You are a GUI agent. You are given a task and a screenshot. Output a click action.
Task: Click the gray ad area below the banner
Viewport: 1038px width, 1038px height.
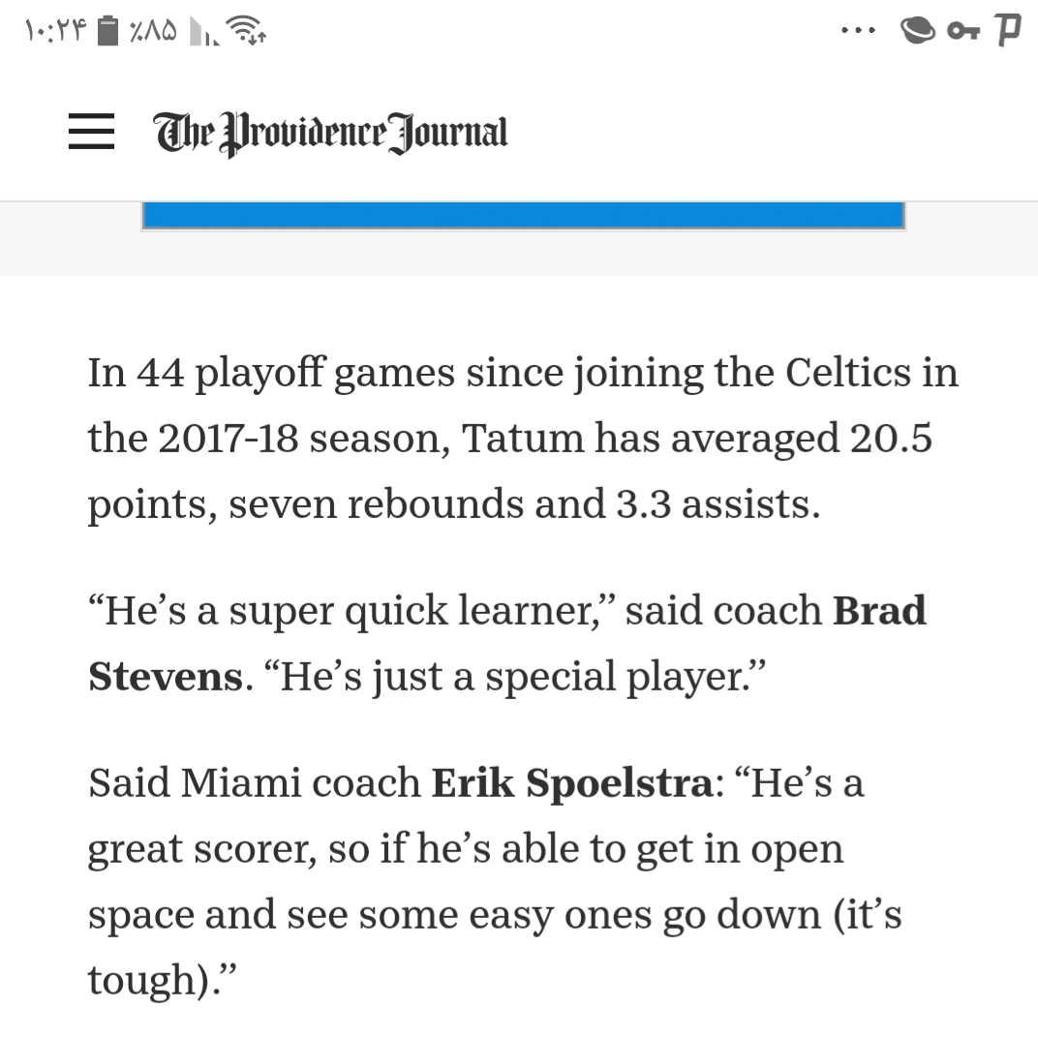coord(519,253)
